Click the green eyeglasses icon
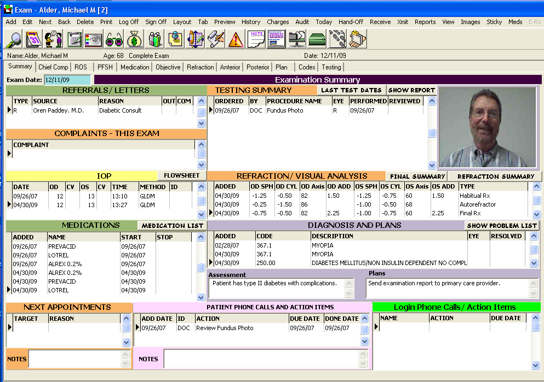This screenshot has height=382, width=544. [114, 39]
